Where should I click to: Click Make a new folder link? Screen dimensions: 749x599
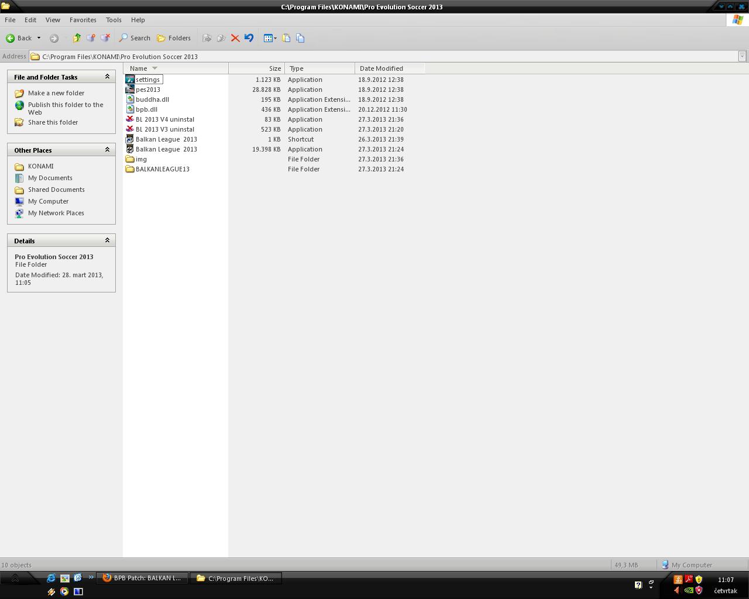click(x=56, y=93)
